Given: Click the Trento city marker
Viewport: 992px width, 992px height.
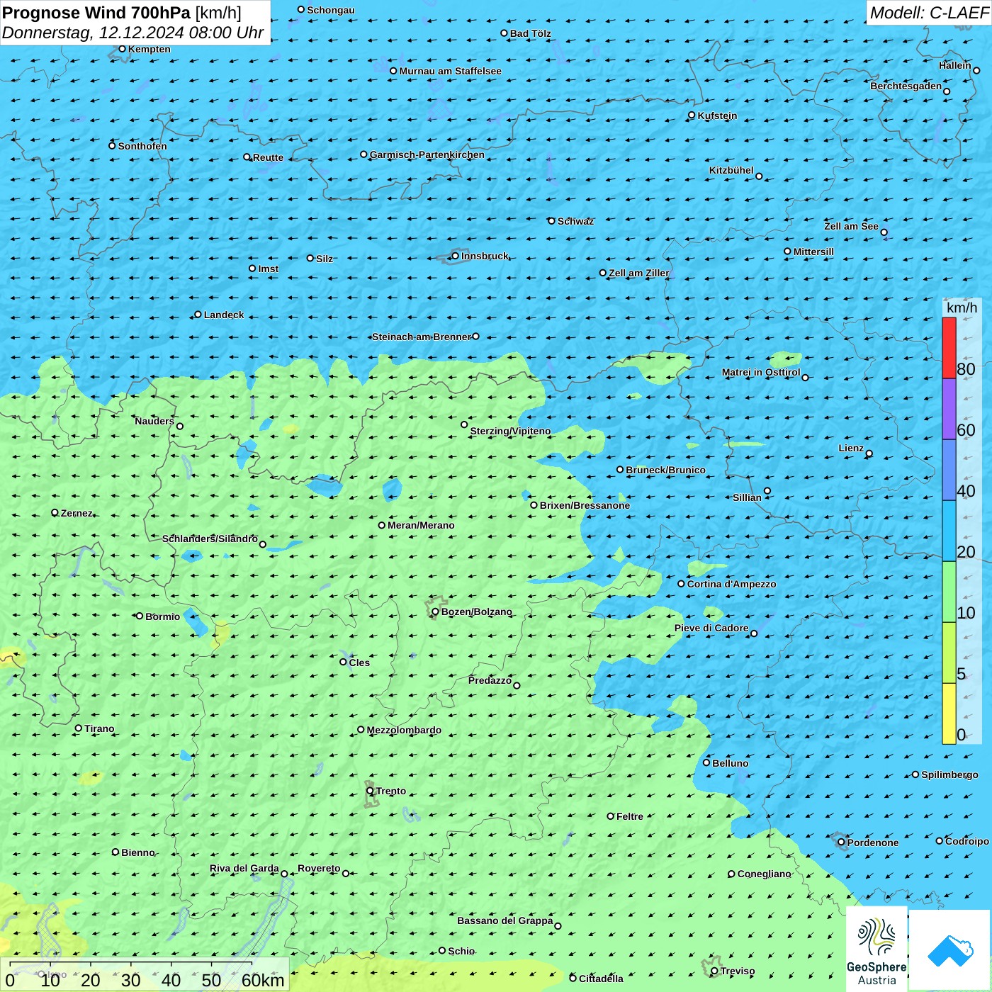Looking at the screenshot, I should coord(370,791).
